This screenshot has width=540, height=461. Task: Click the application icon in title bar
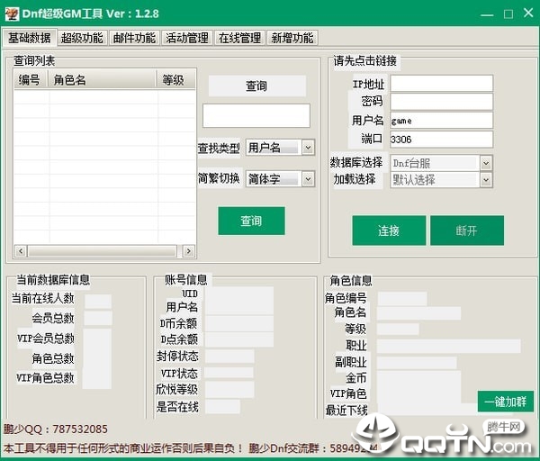tap(12, 14)
